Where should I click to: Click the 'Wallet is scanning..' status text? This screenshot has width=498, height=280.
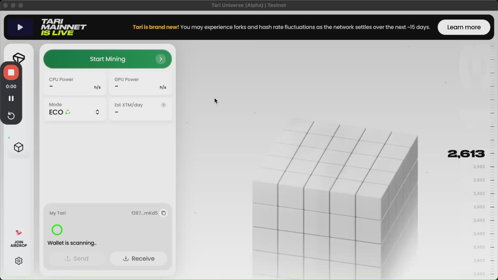point(72,243)
